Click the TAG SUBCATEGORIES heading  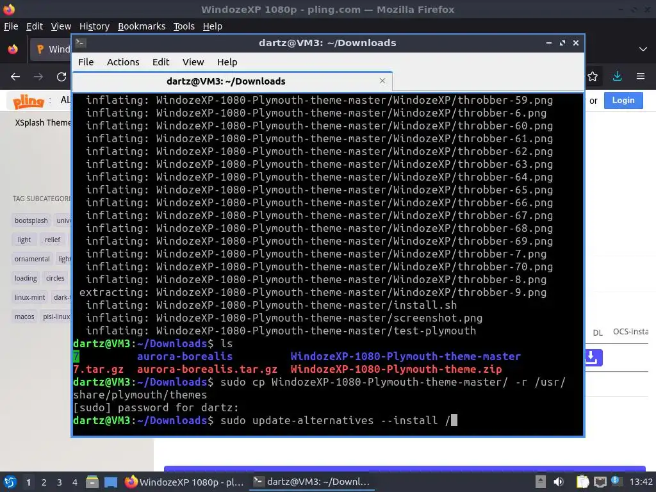(42, 199)
